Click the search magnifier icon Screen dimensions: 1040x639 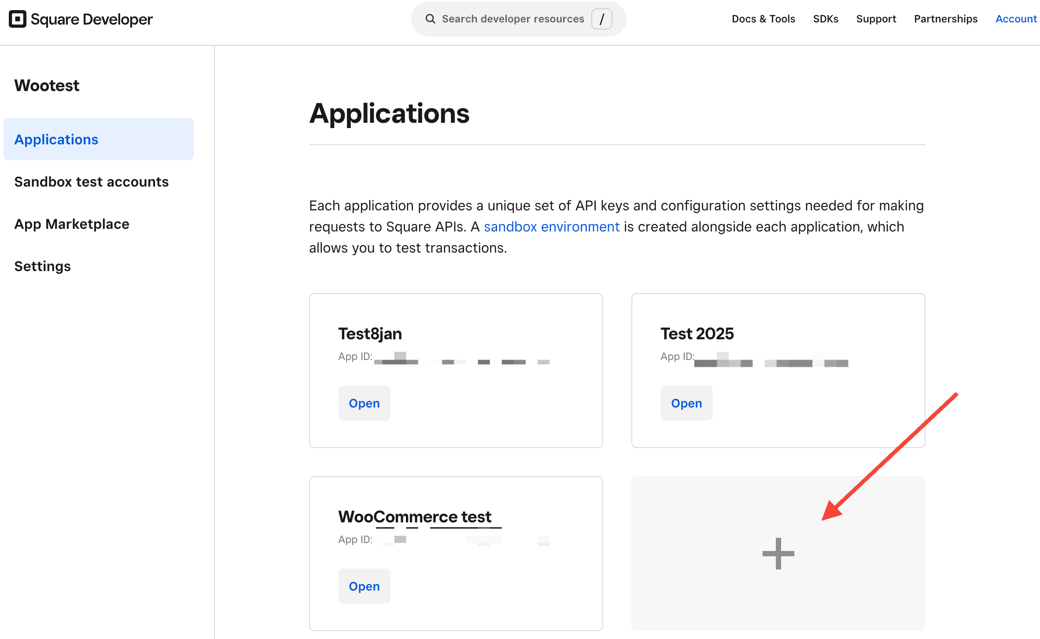pyautogui.click(x=430, y=19)
